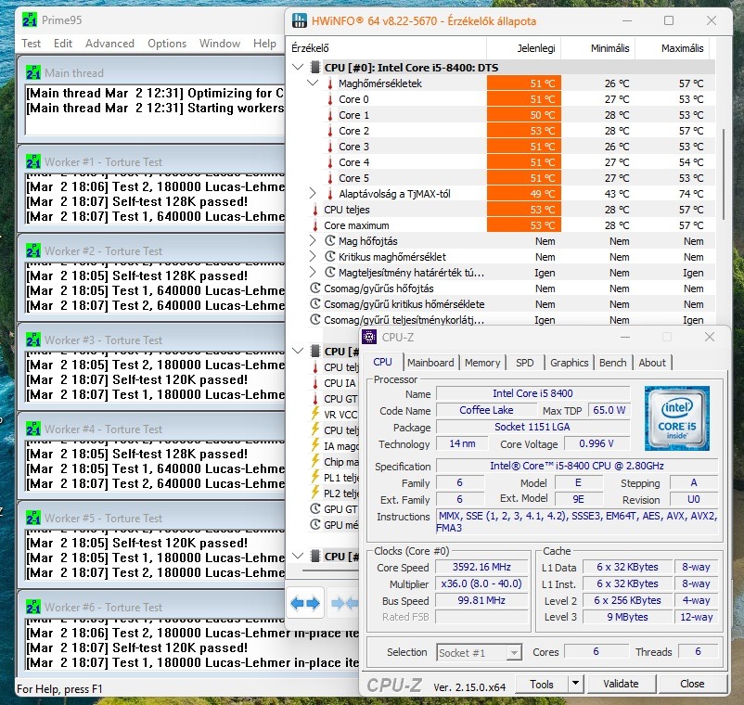Viewport: 744px width, 705px height.
Task: Click the Worker #4 Torture Test icon
Action: pos(33,429)
